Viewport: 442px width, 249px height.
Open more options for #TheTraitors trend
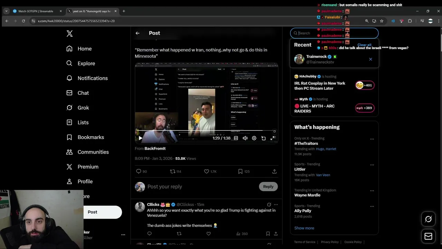tap(372, 139)
